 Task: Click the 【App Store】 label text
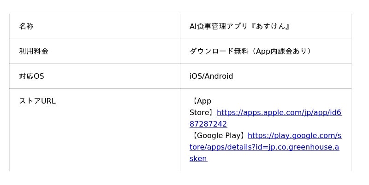pyautogui.click(x=201, y=101)
